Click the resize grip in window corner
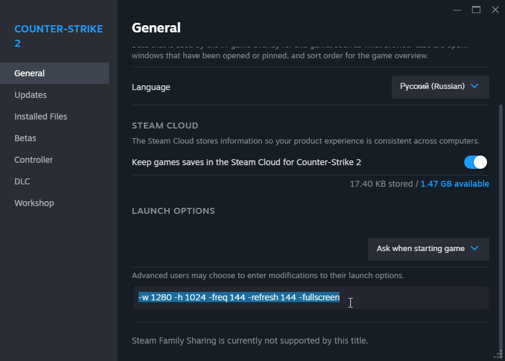Image resolution: width=505 pixels, height=361 pixels. (x=499, y=355)
